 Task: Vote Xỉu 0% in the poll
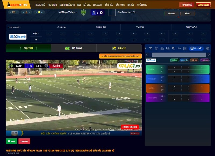188,13
